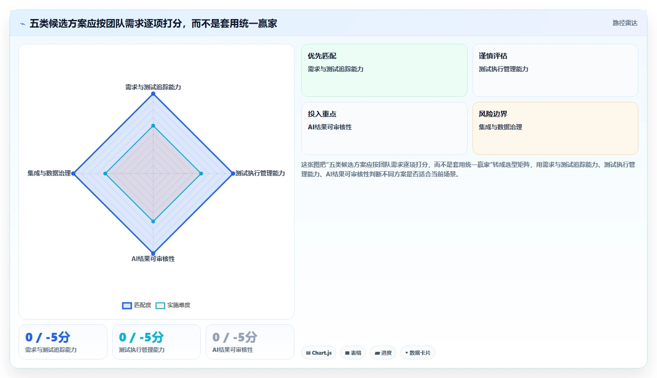Click the gray score card AI结果可审核性
657x378 pixels.
click(250, 342)
